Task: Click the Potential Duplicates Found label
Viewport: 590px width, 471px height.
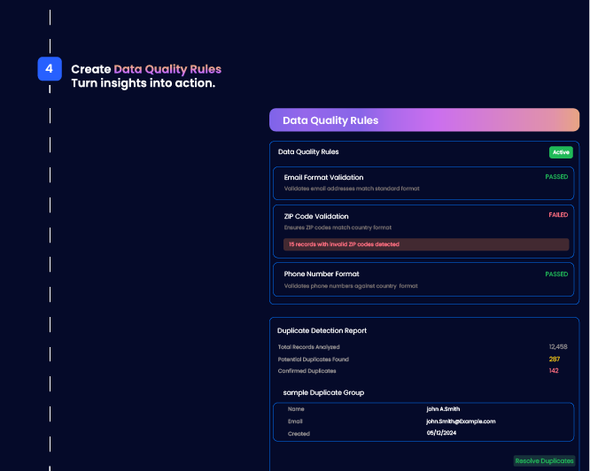Action: [x=313, y=359]
